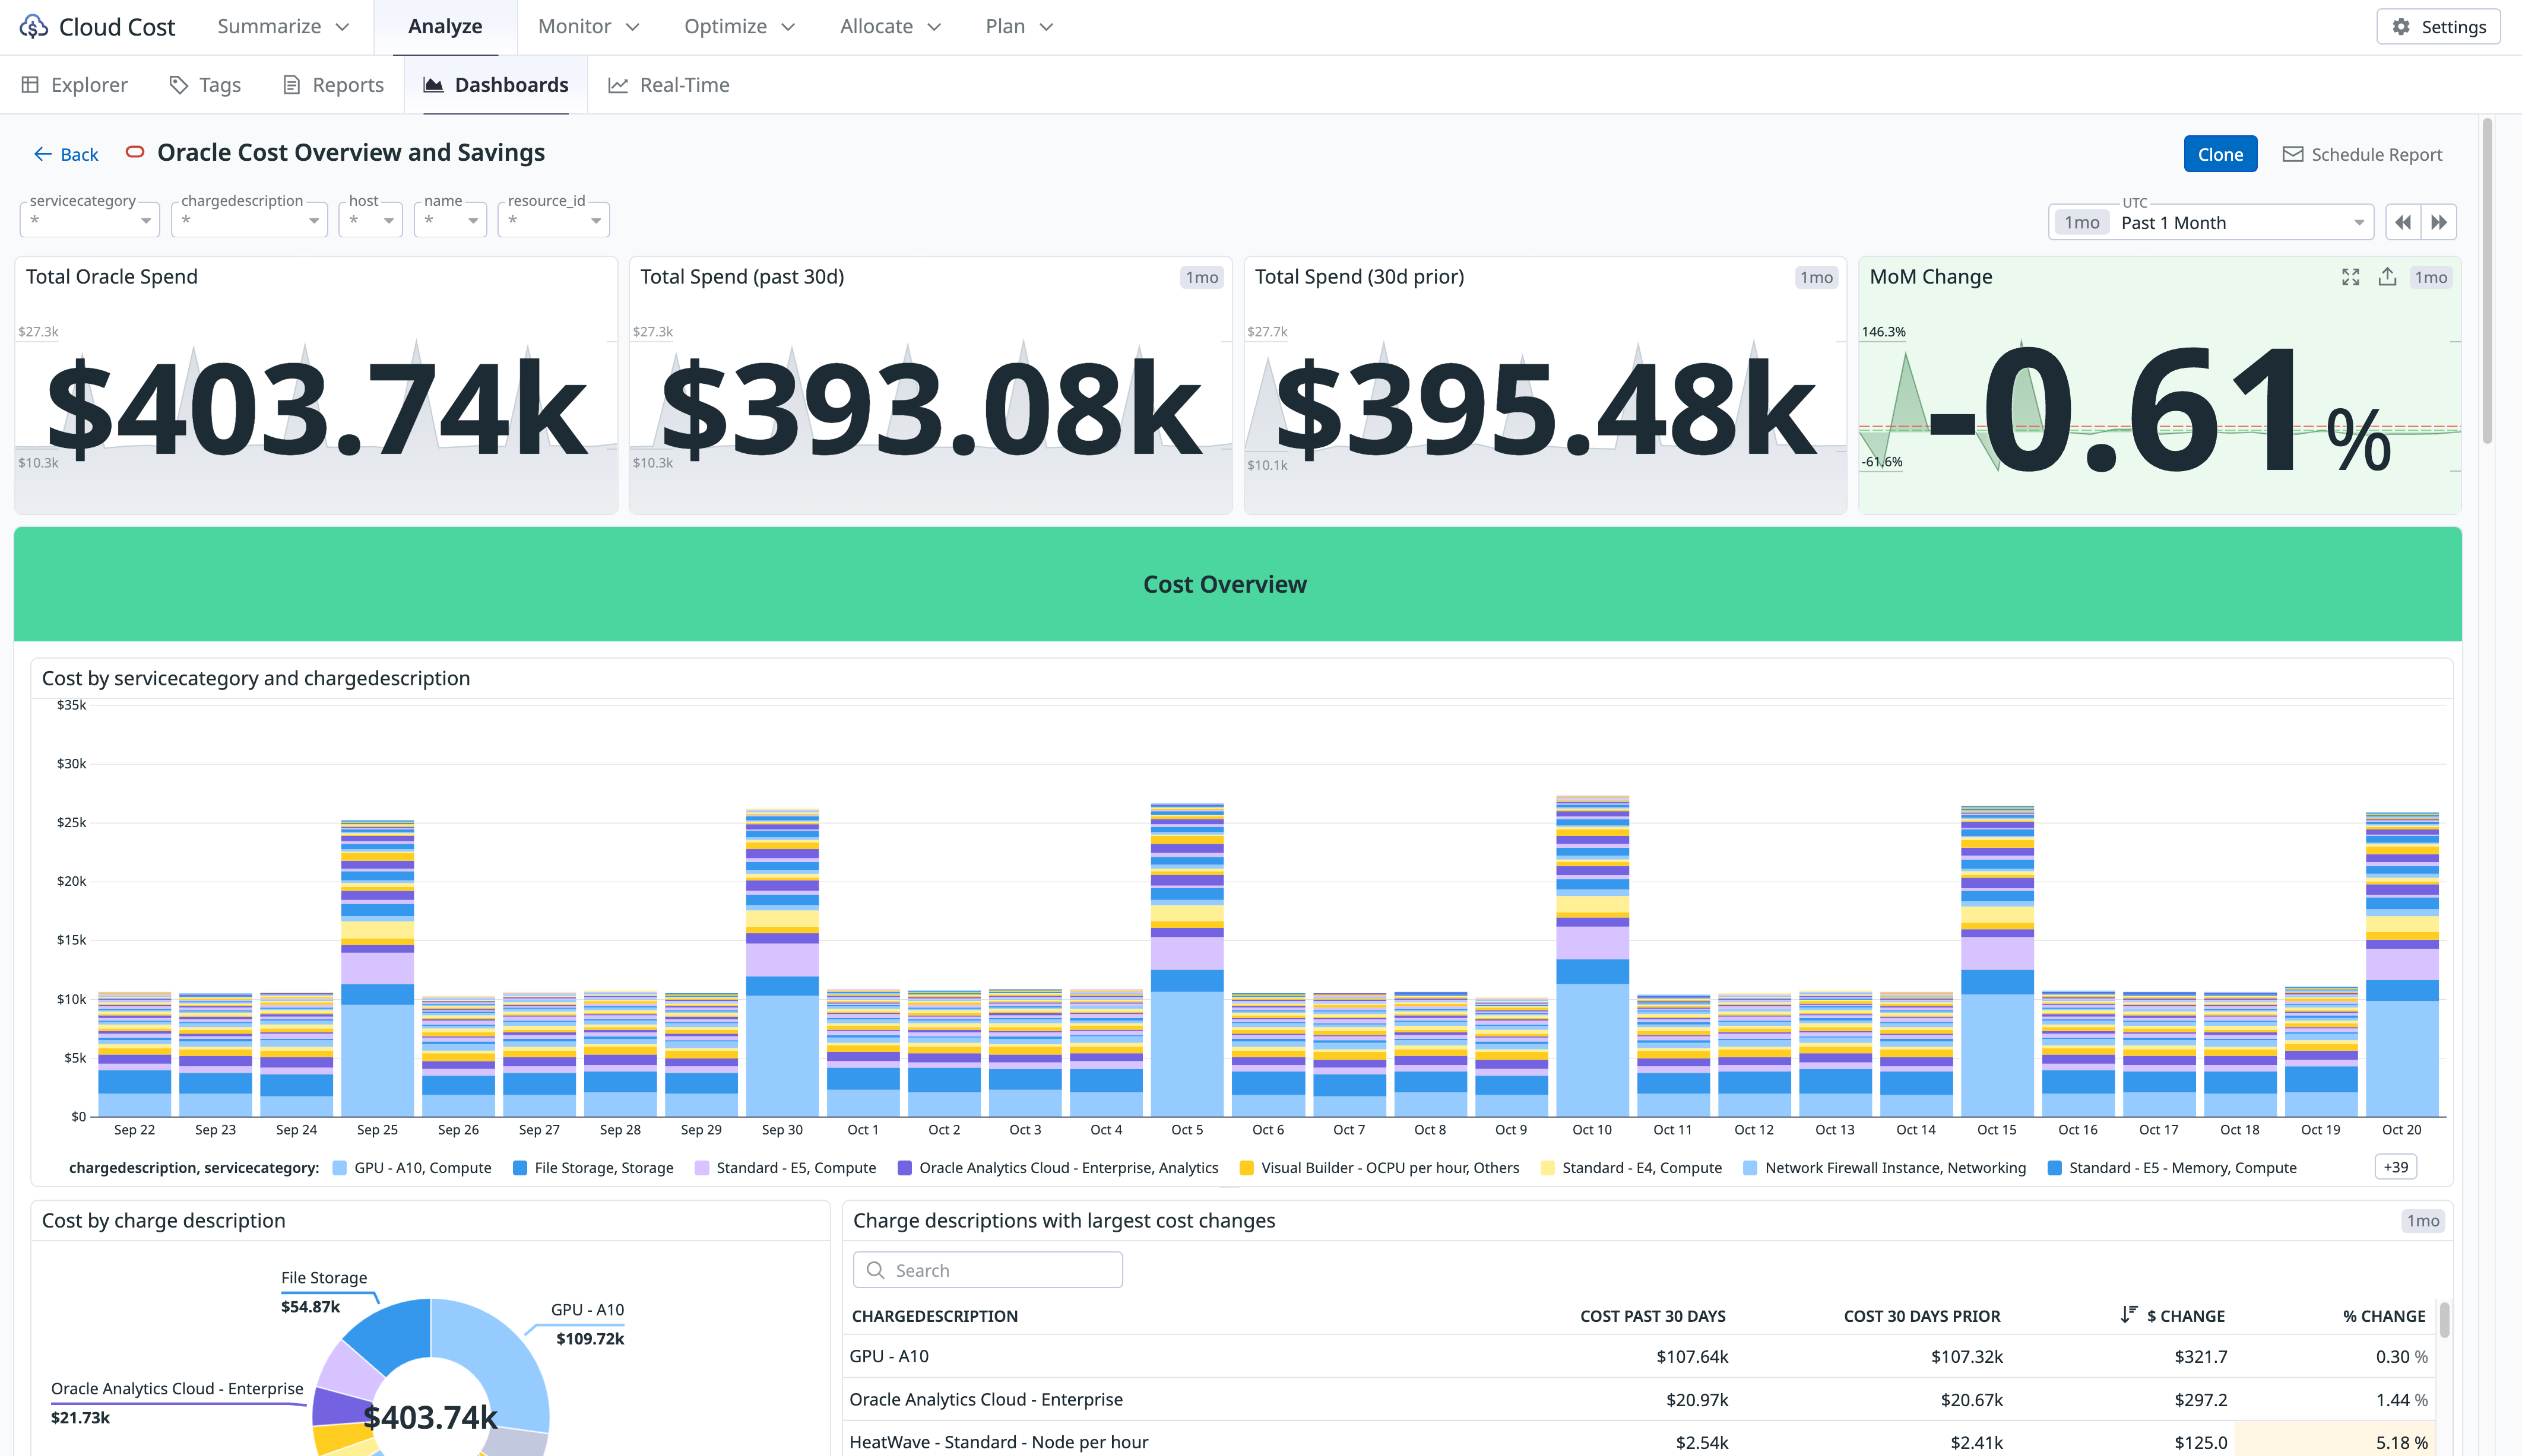Viewport: 2522px width, 1456px height.
Task: Click the Real-Time line chart icon
Action: [618, 85]
